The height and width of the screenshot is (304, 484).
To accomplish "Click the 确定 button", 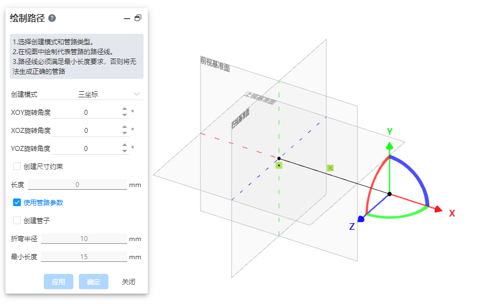I will 94,282.
